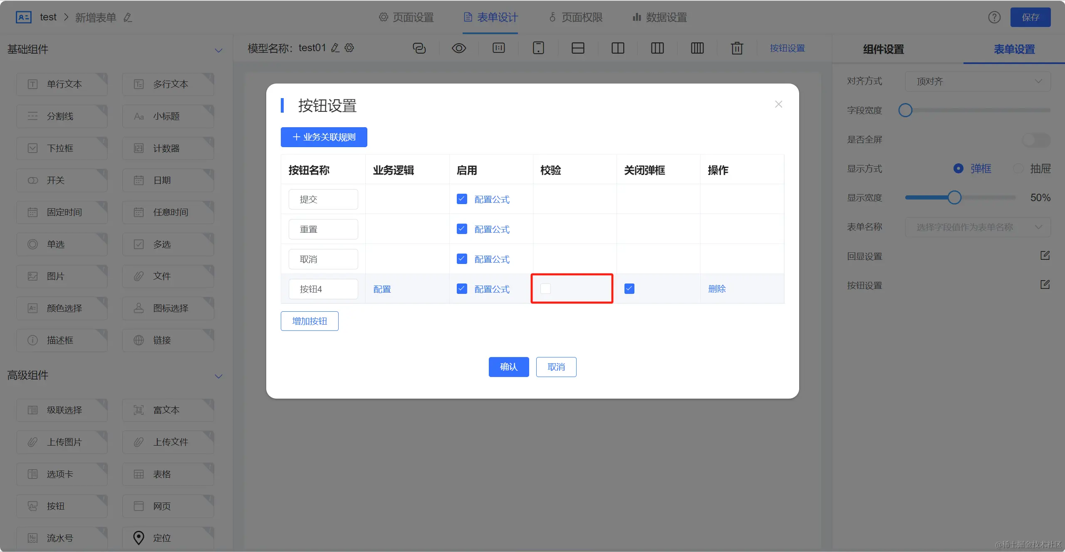This screenshot has width=1065, height=552.
Task: Click 确认 to confirm button settings
Action: [x=508, y=367]
